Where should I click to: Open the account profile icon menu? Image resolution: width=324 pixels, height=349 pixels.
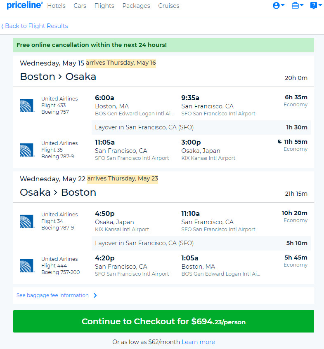[276, 5]
